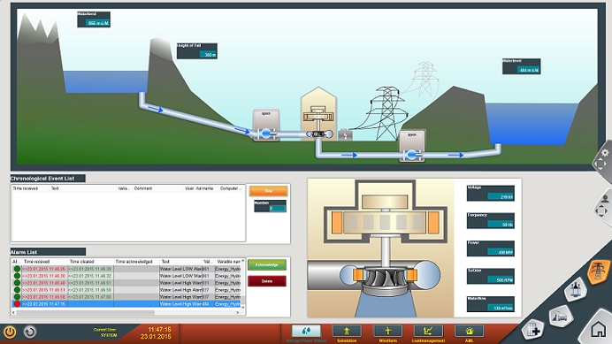This screenshot has height=344, width=612.
Task: Click the grid-plus hexagon icon
Action: pos(532,331)
